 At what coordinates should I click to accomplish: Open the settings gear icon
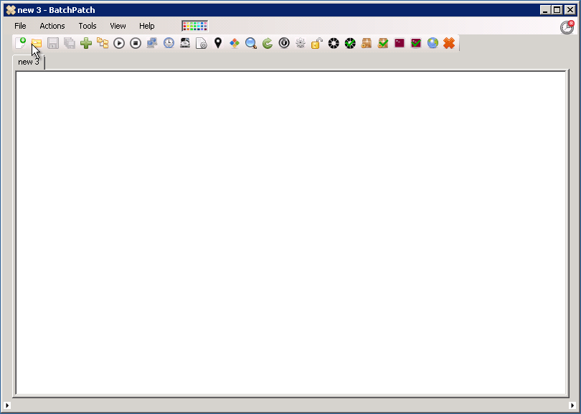pyautogui.click(x=301, y=43)
